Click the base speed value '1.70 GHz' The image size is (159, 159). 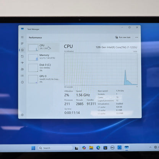(120, 91)
